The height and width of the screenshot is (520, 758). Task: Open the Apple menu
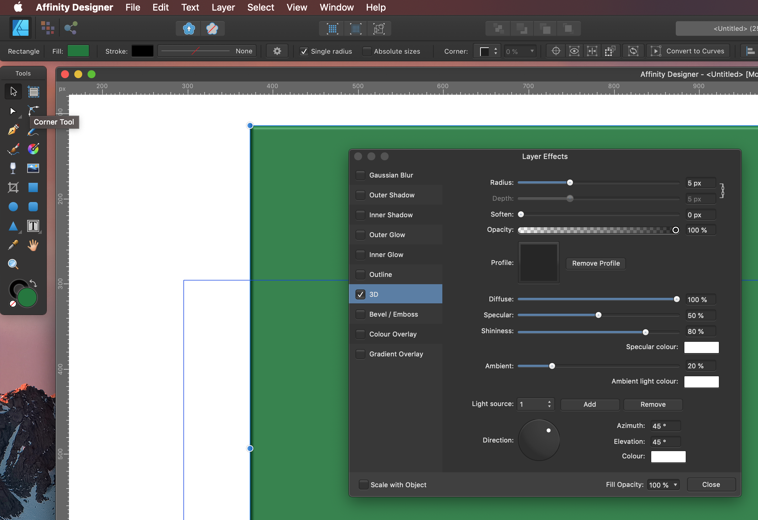[x=18, y=7]
